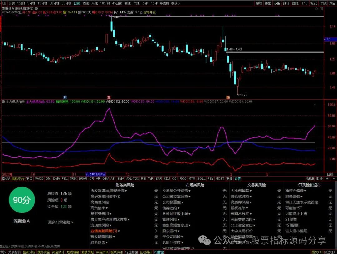Toggle the split-window icon at chart top-right
337x254 pixels.
click(321, 9)
